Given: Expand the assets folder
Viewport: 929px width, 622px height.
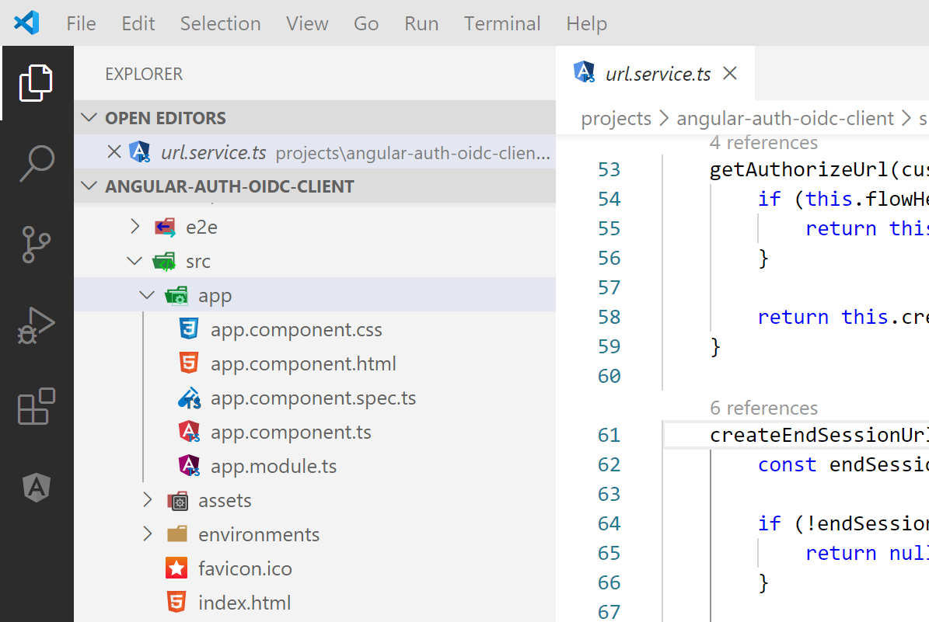Looking at the screenshot, I should point(148,500).
